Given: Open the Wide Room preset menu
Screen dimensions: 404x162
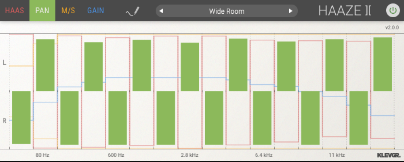Looking at the screenshot, I should (x=226, y=11).
